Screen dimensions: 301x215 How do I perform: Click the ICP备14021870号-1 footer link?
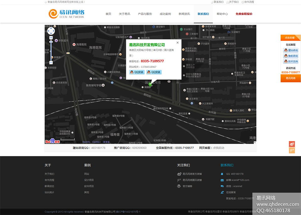128,212
